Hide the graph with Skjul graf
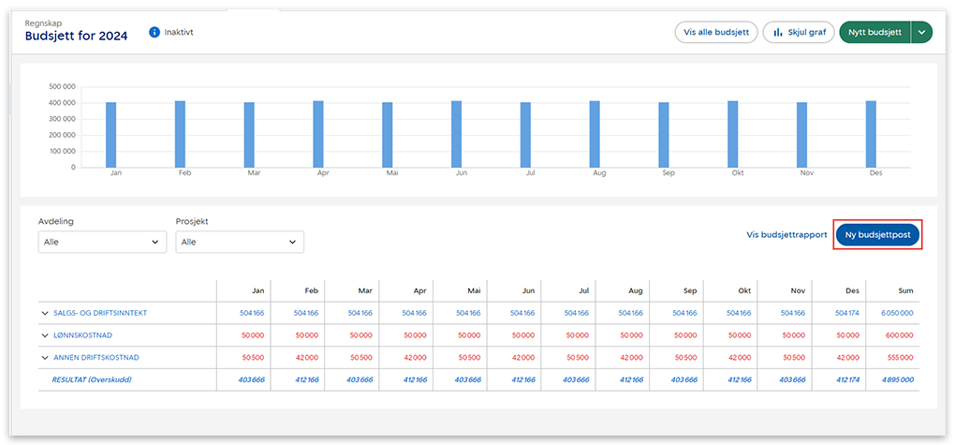The height and width of the screenshot is (445, 955). tap(799, 33)
